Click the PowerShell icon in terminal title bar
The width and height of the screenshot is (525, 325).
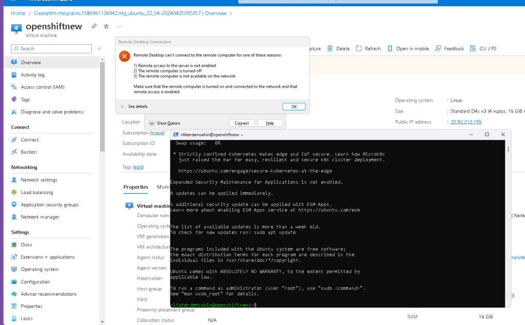click(176, 135)
